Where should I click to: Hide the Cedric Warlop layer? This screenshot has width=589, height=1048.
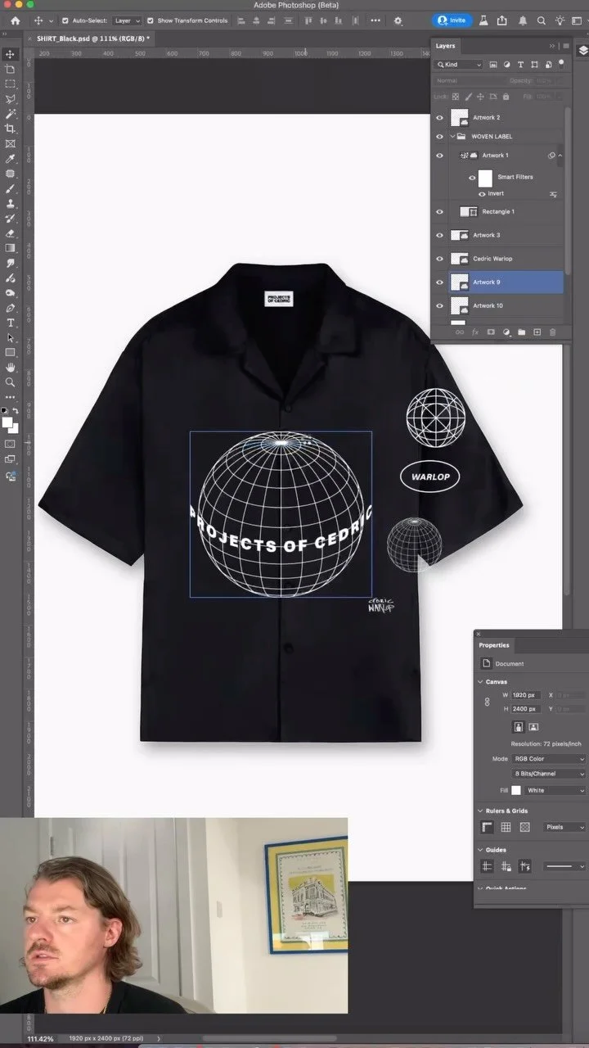click(x=440, y=259)
